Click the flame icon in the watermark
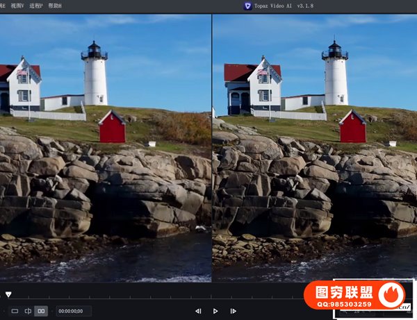The width and height of the screenshot is (417, 320). [x=394, y=294]
